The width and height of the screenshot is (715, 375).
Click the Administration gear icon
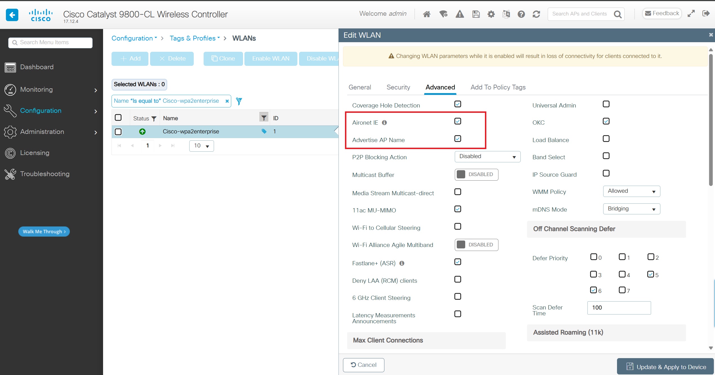pos(10,132)
